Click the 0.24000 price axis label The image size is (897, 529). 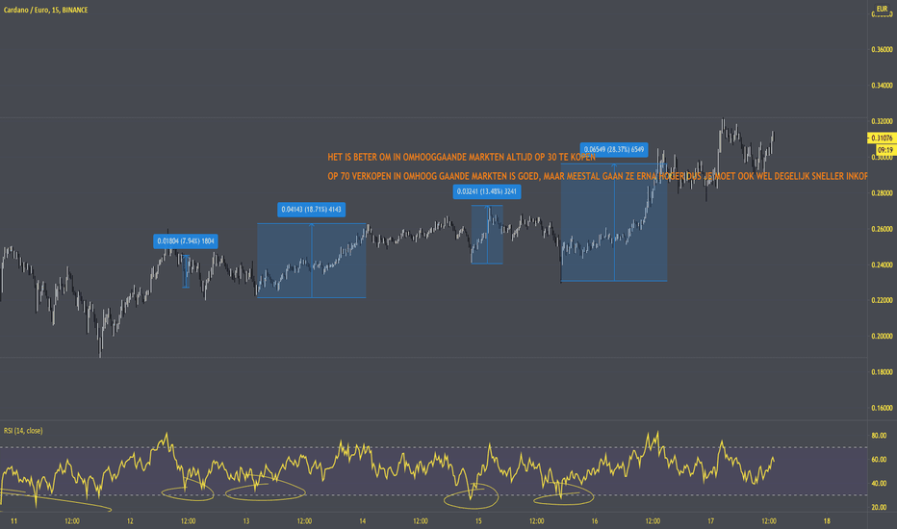point(882,265)
